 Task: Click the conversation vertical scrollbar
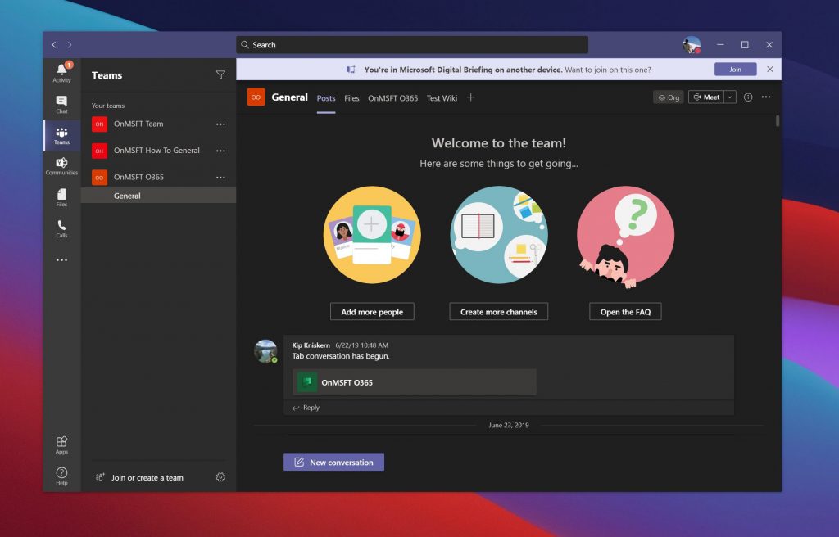(778, 121)
